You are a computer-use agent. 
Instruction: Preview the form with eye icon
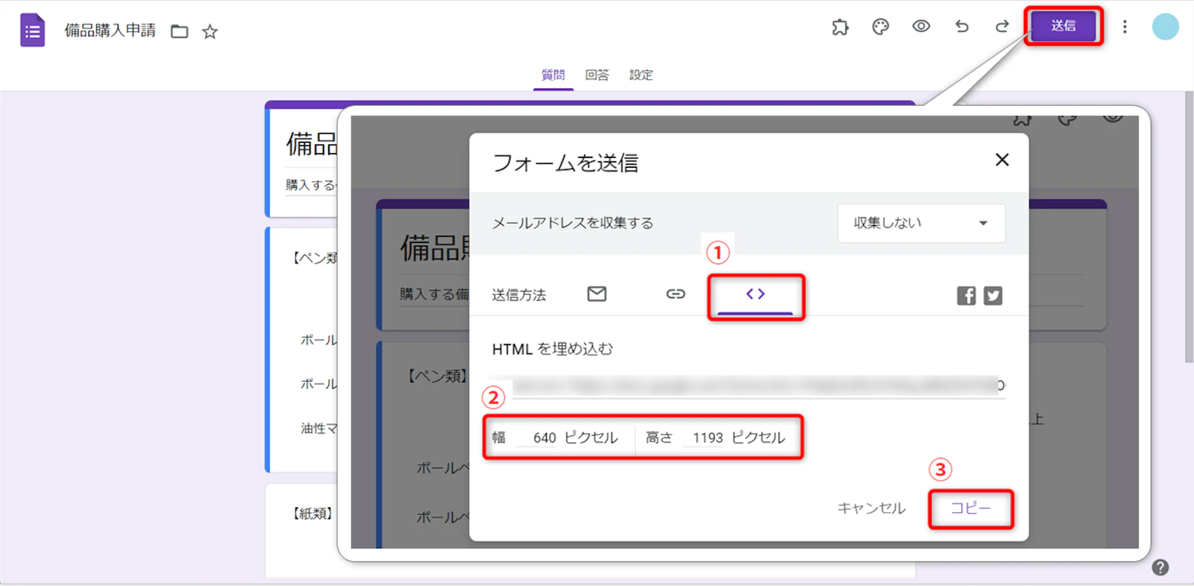[x=921, y=26]
